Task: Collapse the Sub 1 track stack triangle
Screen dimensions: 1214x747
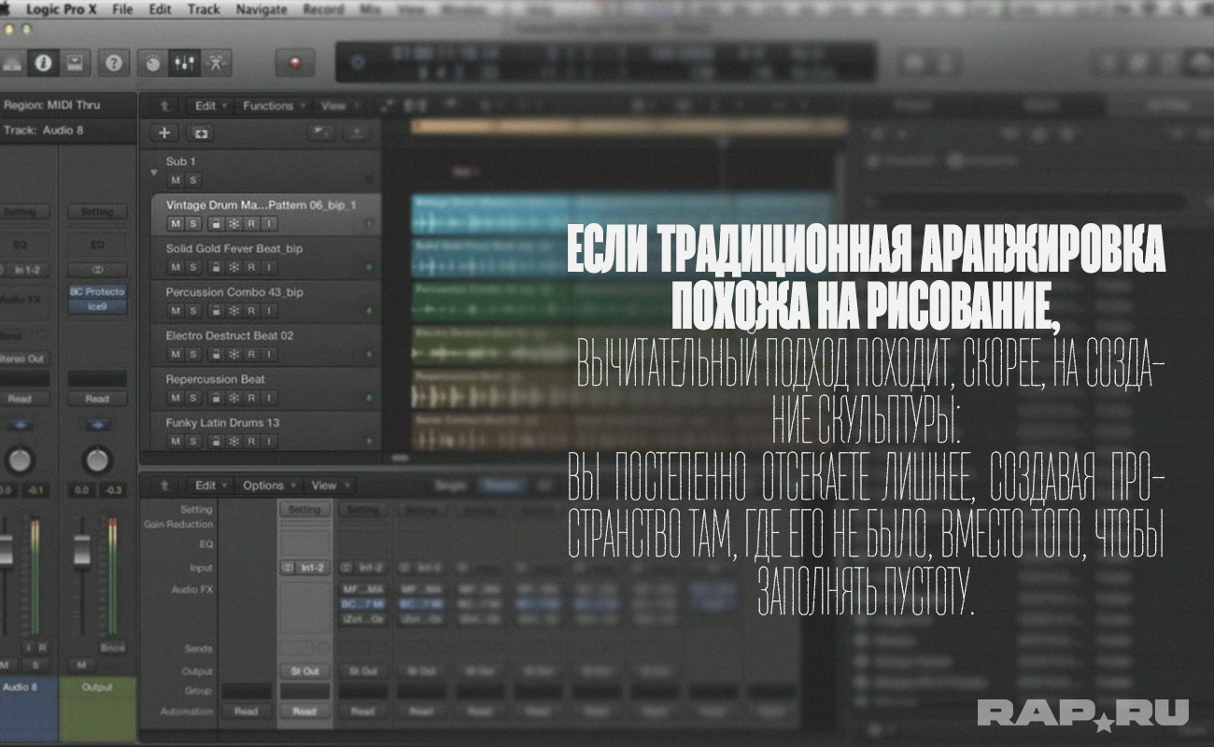Action: coord(154,173)
